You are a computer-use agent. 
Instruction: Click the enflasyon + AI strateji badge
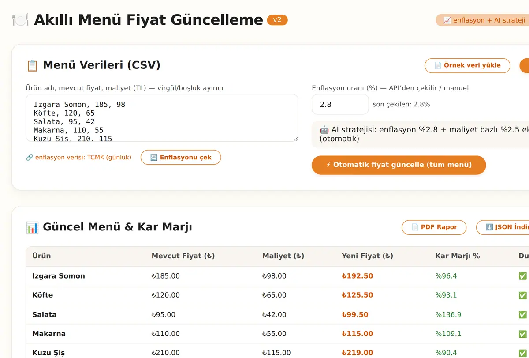pos(482,20)
